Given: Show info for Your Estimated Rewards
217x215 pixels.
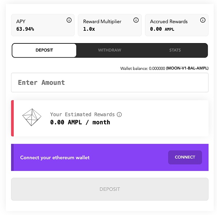Looking at the screenshot, I should tap(119, 114).
